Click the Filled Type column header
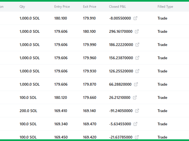The image size is (189, 141). (165, 6)
